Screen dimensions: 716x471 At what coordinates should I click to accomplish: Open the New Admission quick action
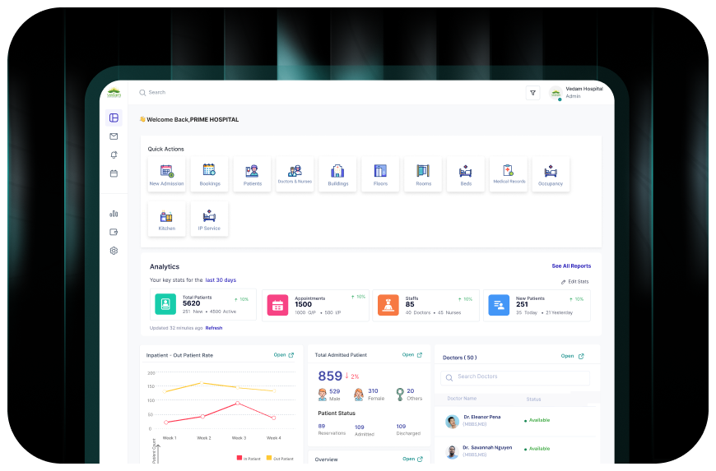[x=166, y=174]
